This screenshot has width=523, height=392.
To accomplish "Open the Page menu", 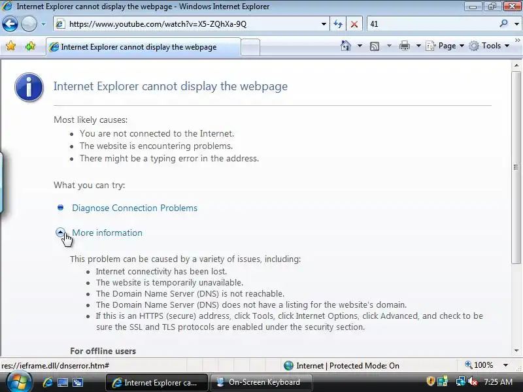I will click(445, 46).
